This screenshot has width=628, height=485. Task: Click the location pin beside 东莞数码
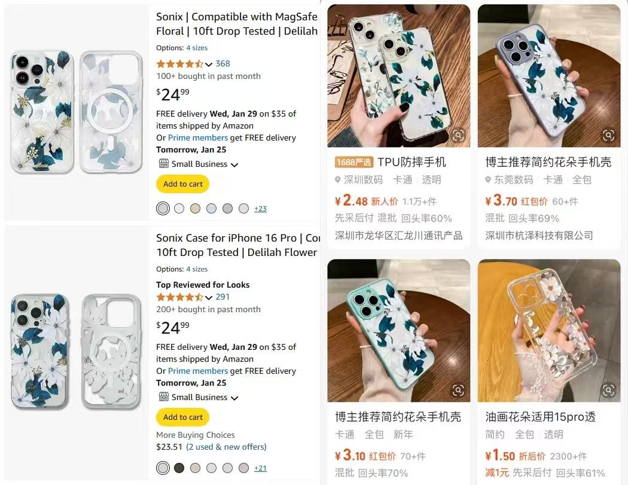[488, 180]
